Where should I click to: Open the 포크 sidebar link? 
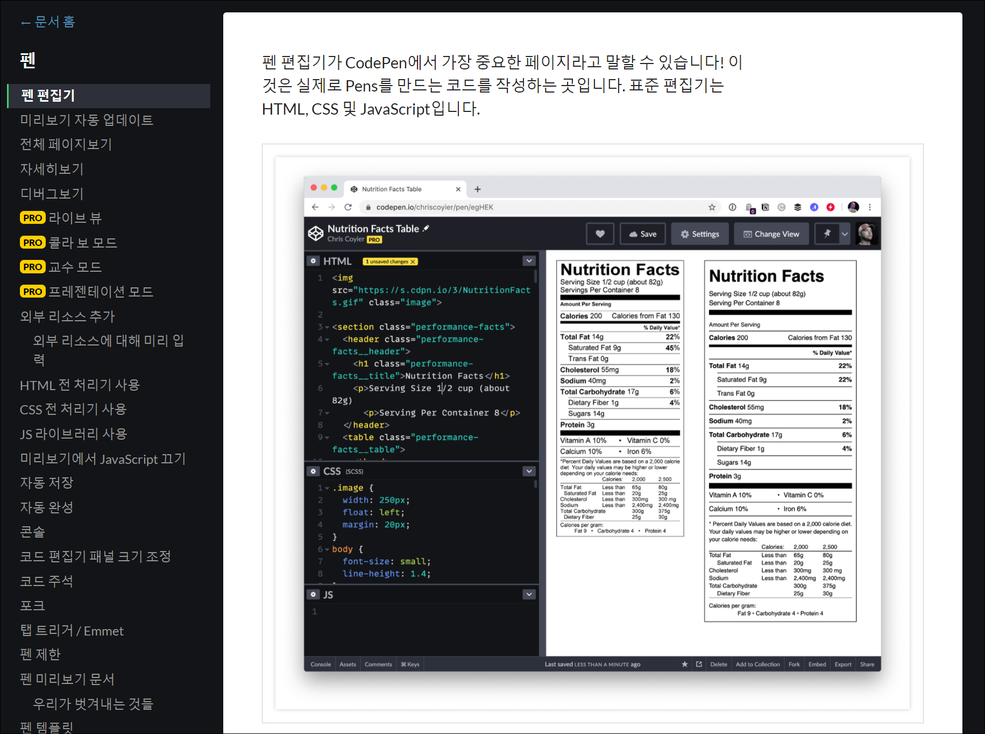32,606
